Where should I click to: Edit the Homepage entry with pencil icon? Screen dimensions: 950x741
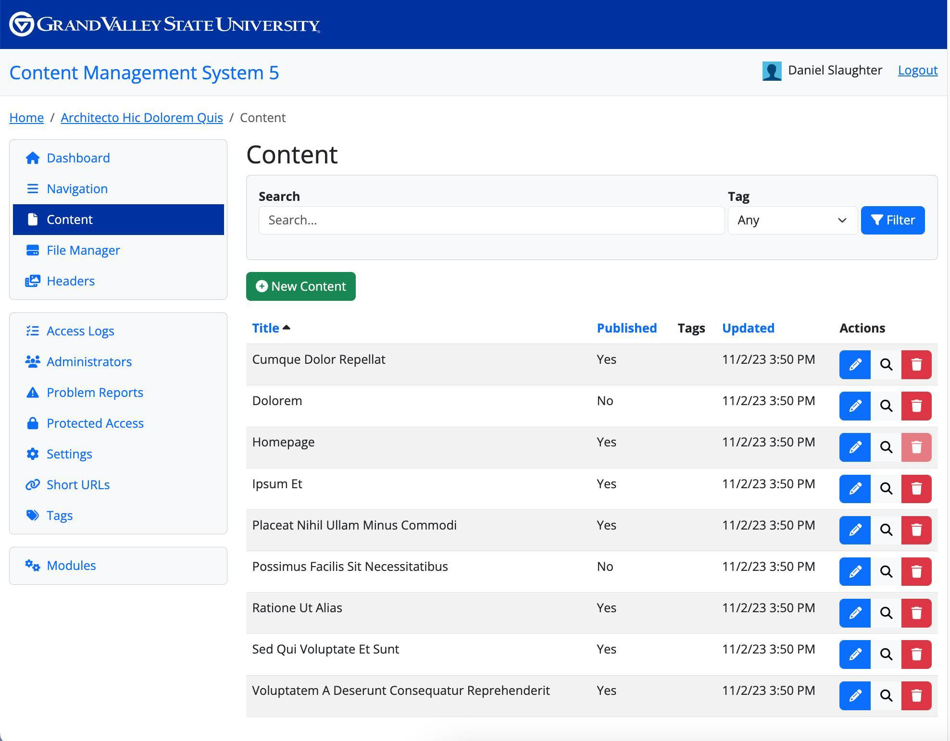854,447
